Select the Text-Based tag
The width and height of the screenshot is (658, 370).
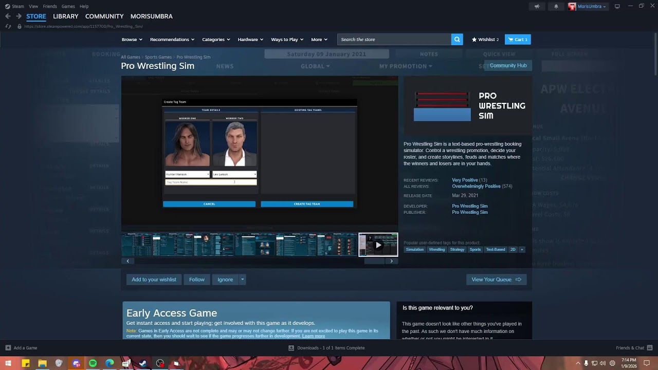496,250
